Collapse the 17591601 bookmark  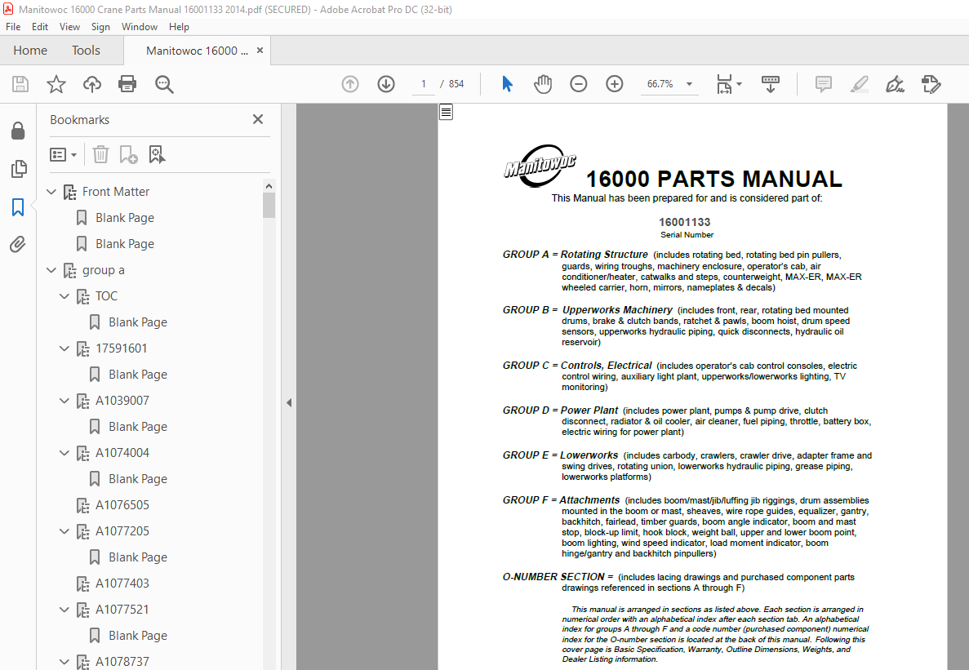tap(64, 349)
